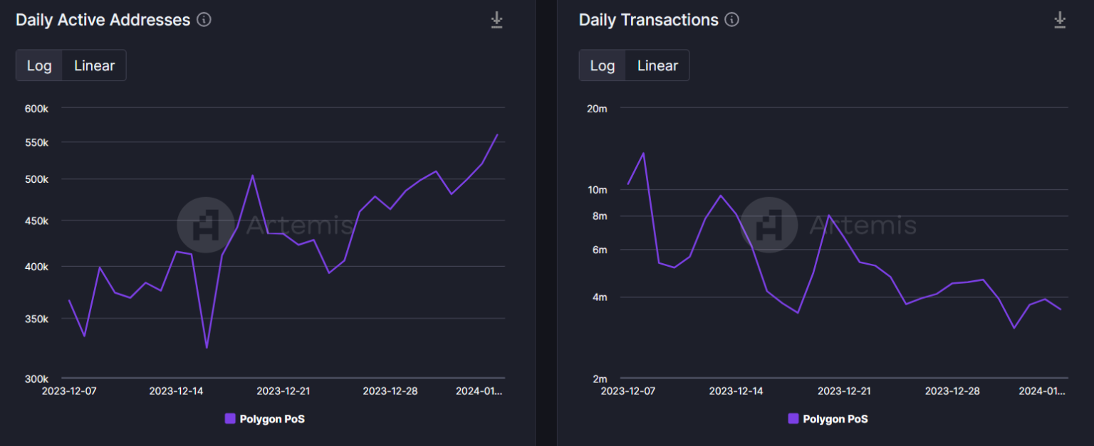Viewport: 1094px width, 446px height.
Task: Switch Daily Transactions chart to Linear scale
Action: click(657, 65)
